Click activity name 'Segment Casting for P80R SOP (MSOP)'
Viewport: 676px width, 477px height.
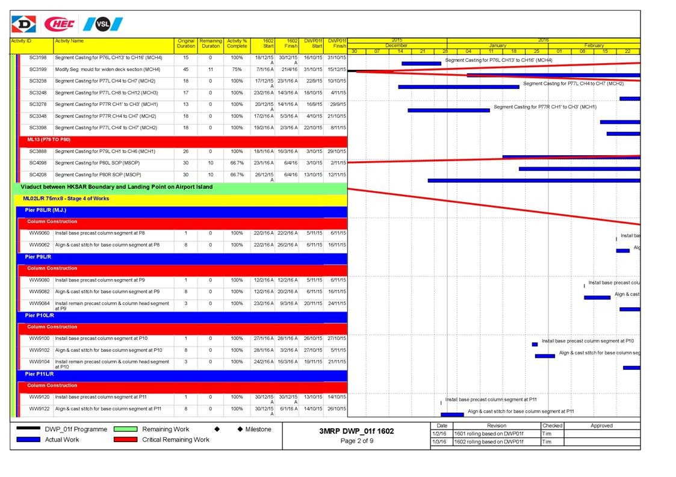coord(98,175)
